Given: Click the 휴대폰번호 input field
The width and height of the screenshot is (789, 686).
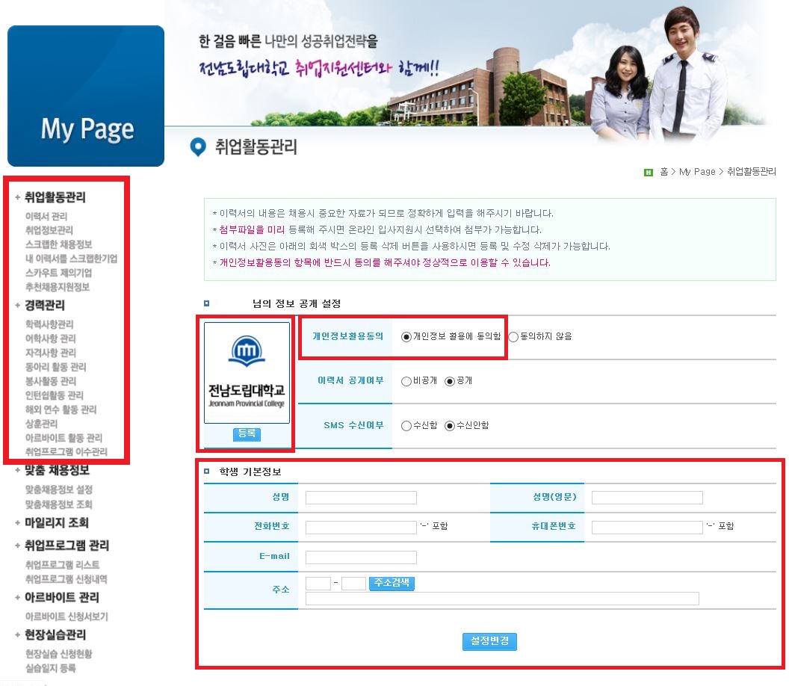Looking at the screenshot, I should [x=647, y=528].
